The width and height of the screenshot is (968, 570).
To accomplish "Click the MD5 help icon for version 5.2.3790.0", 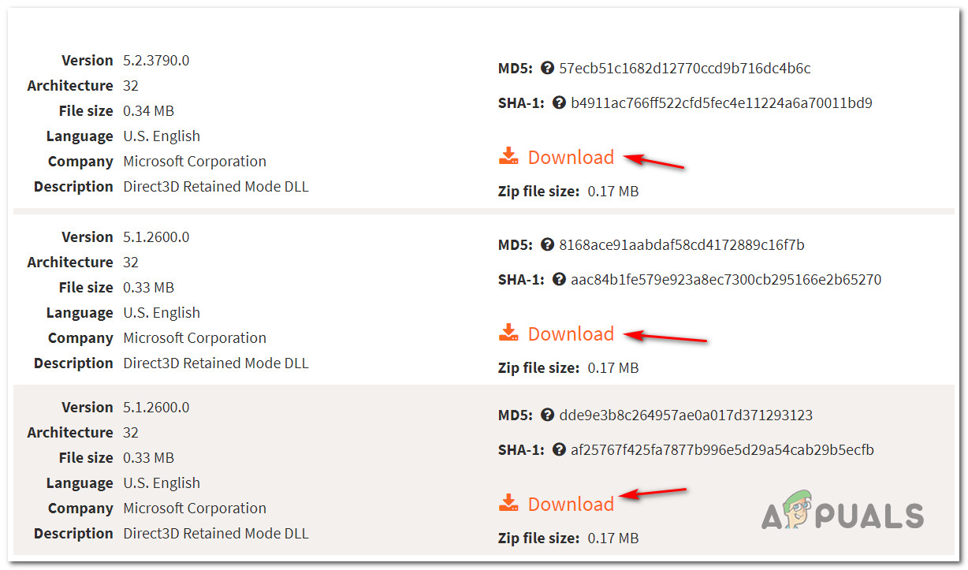I will [548, 69].
